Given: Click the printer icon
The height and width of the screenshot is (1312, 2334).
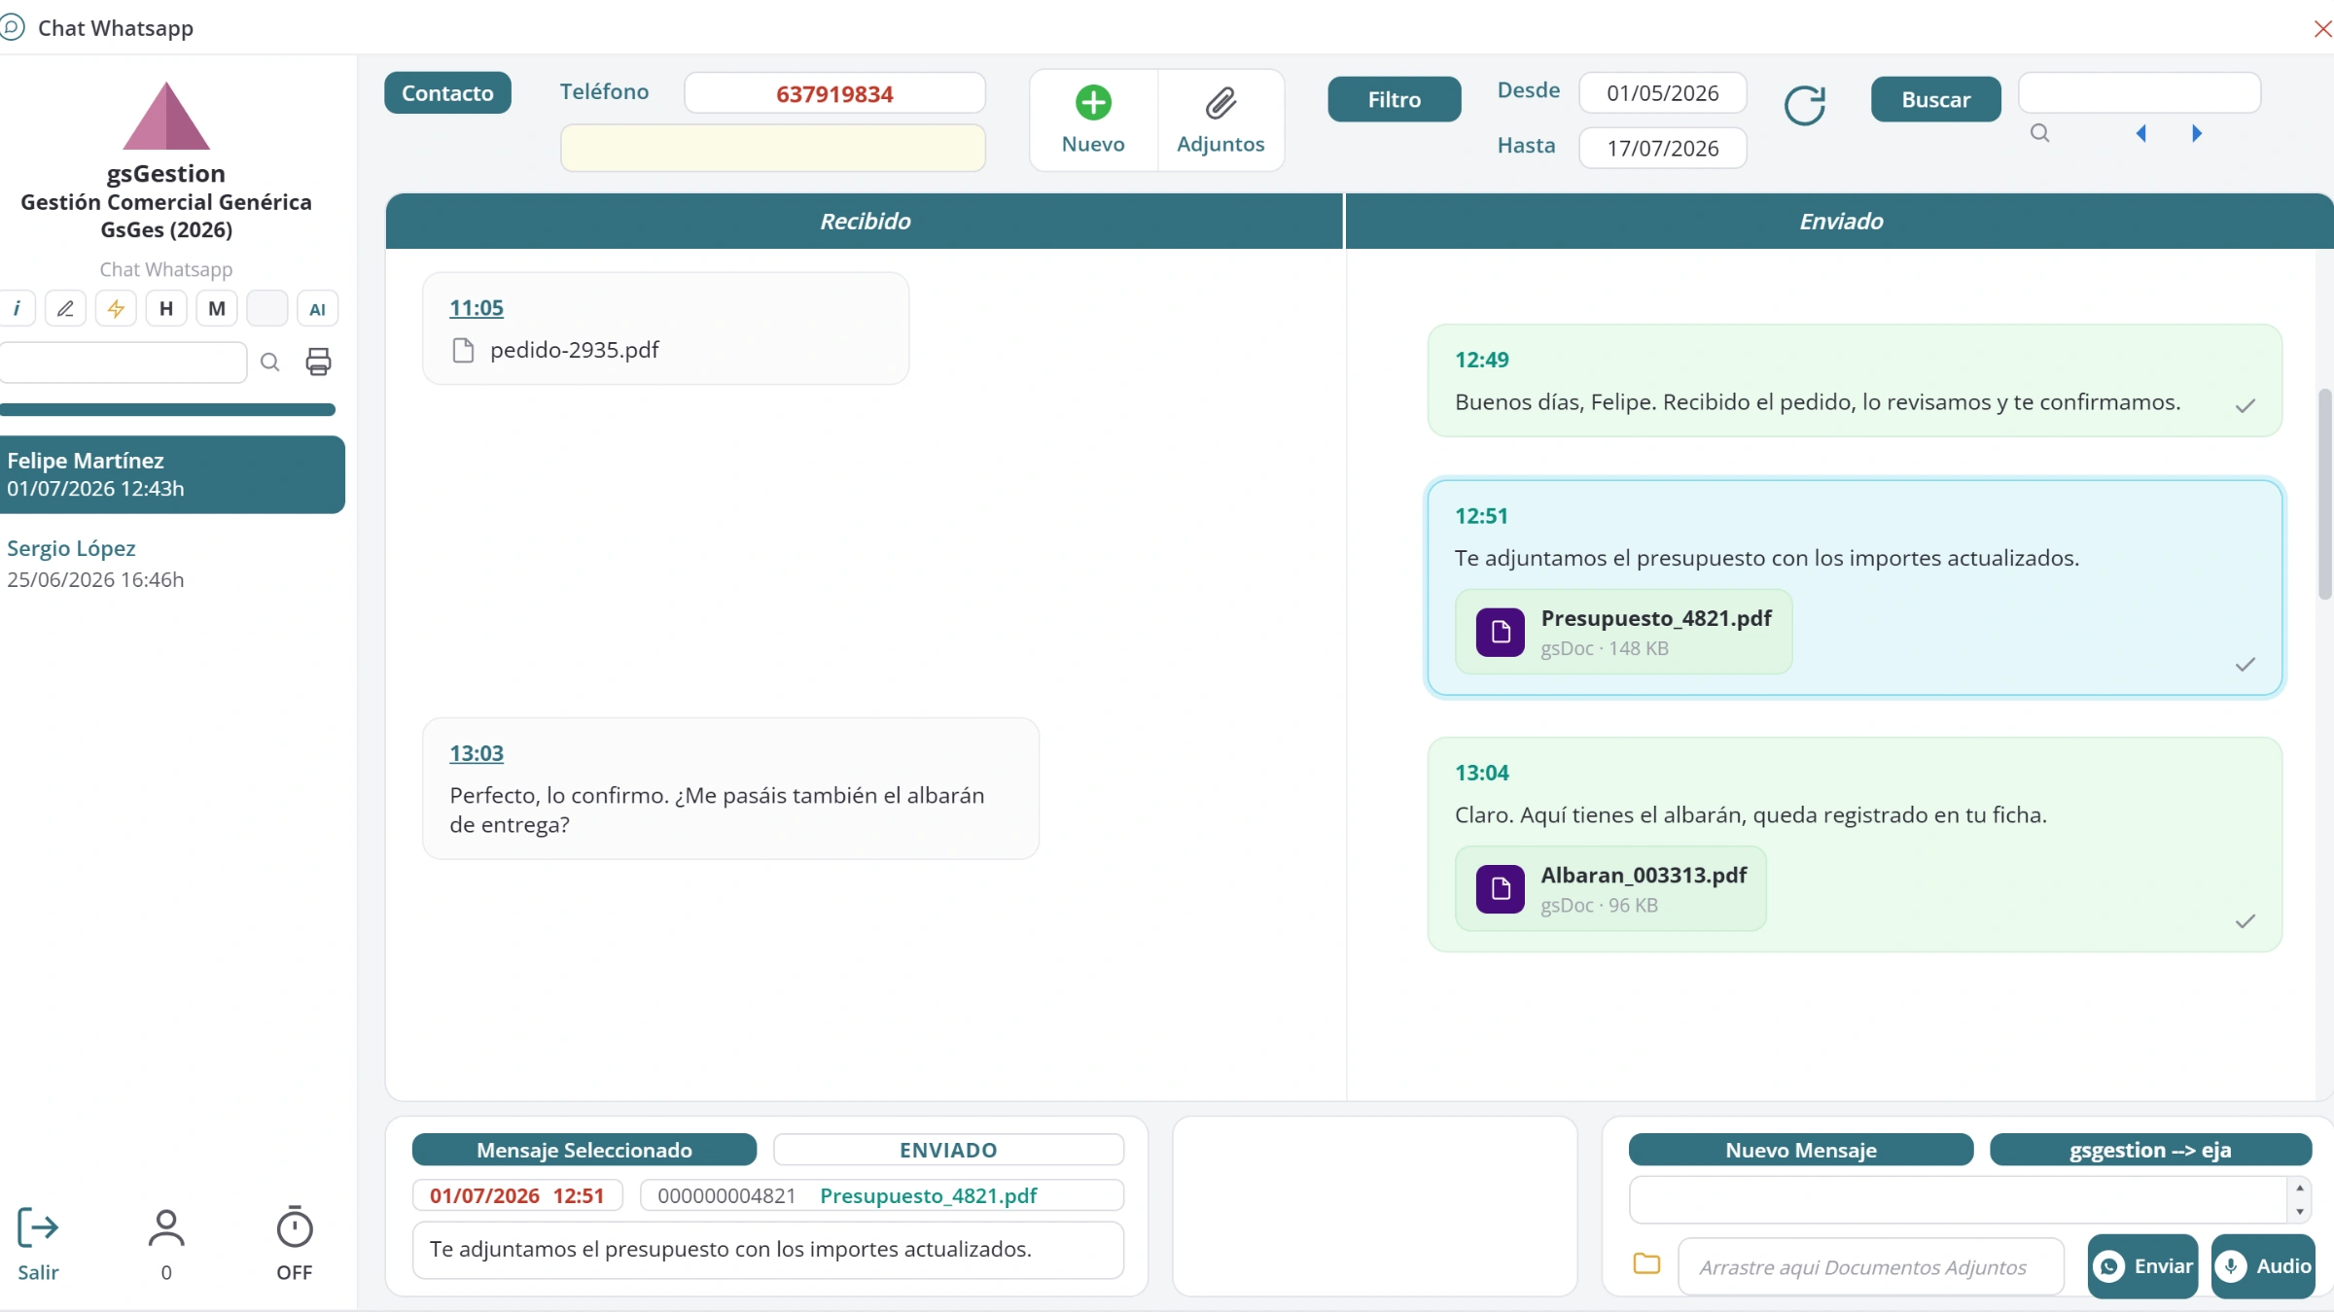Looking at the screenshot, I should 318,362.
